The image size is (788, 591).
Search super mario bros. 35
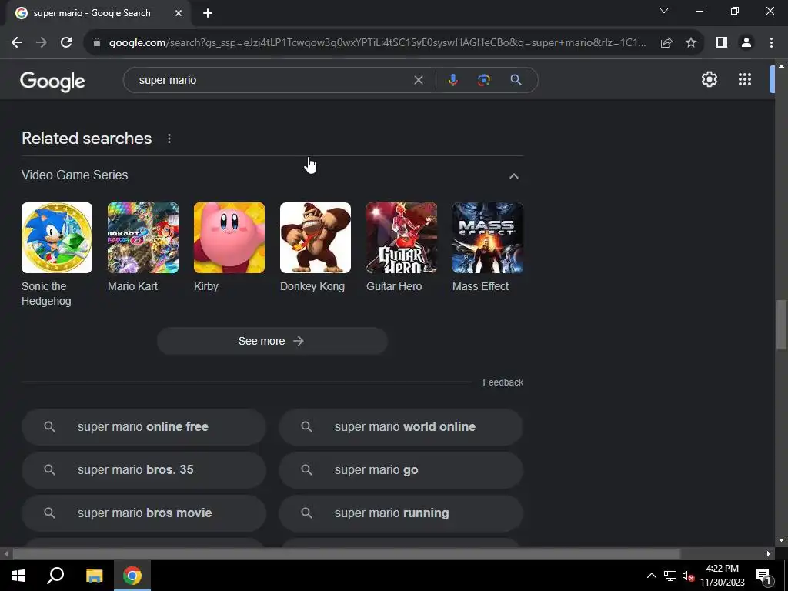144,470
